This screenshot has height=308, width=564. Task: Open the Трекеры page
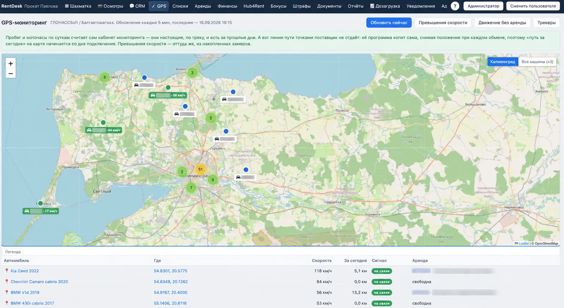point(546,23)
